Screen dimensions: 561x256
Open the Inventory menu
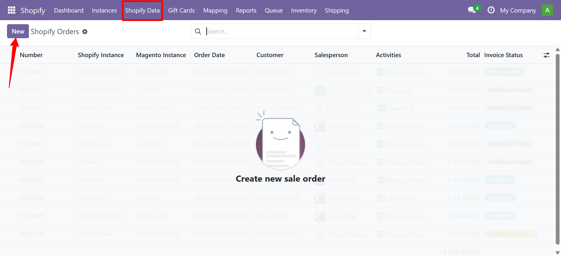pyautogui.click(x=304, y=10)
